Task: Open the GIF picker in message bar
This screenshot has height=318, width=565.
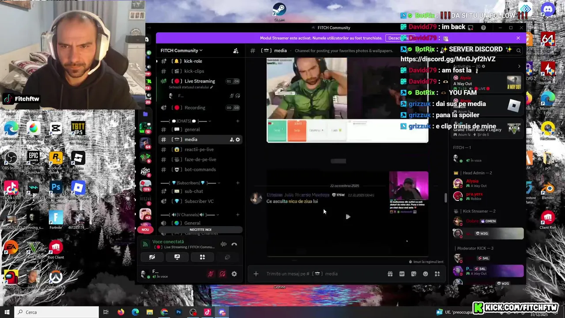Action: (402, 274)
